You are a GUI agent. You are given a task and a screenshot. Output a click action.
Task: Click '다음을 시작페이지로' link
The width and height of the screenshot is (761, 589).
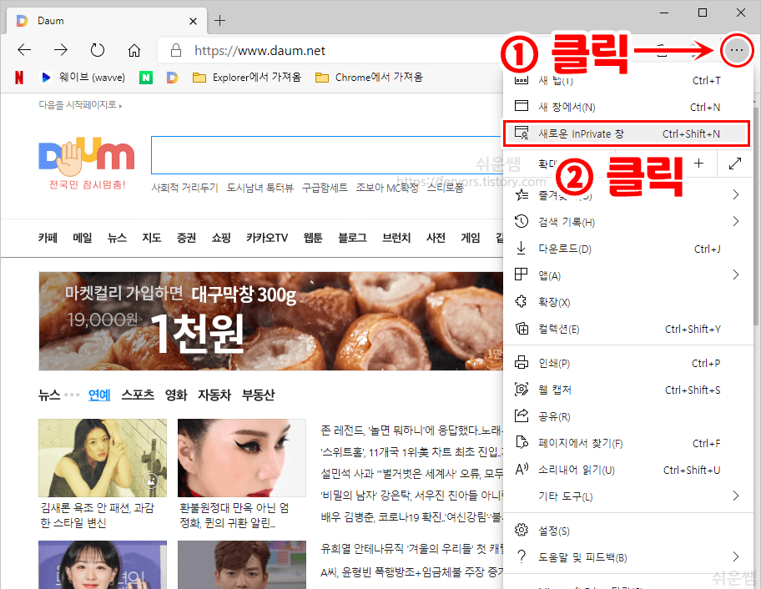(79, 104)
